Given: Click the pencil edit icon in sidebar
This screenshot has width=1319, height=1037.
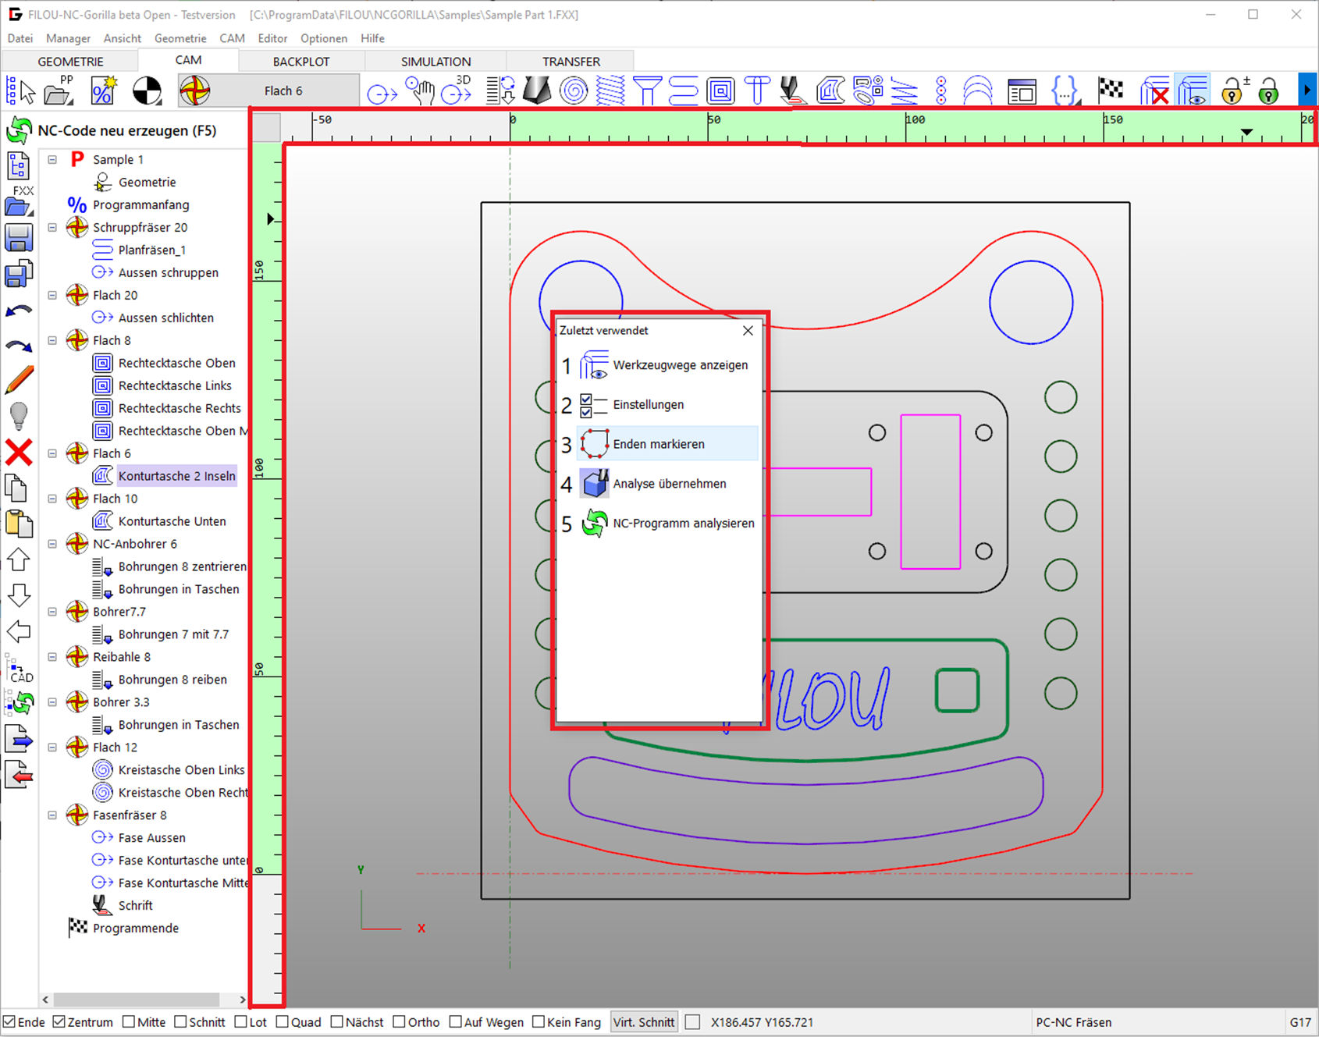Looking at the screenshot, I should [19, 380].
